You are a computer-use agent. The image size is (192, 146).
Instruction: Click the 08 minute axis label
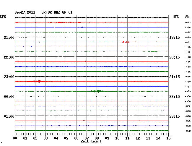click(x=97, y=138)
